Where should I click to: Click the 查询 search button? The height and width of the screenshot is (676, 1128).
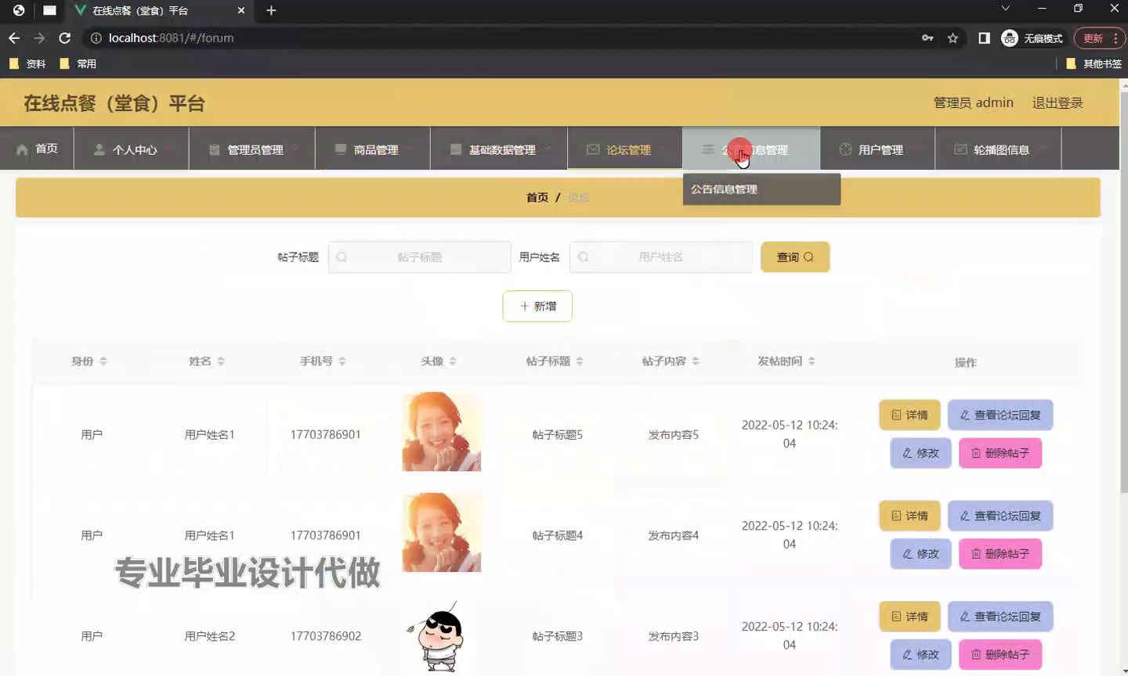pos(795,257)
